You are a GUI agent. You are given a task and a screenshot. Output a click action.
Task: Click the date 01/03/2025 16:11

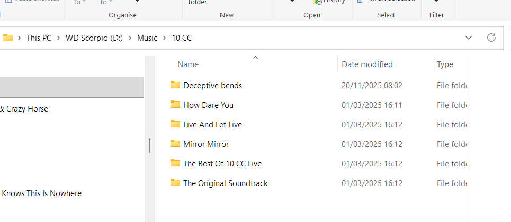click(x=372, y=105)
